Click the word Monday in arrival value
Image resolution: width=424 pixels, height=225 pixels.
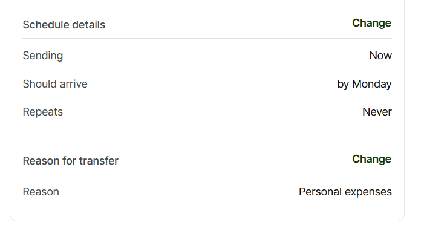pos(372,85)
